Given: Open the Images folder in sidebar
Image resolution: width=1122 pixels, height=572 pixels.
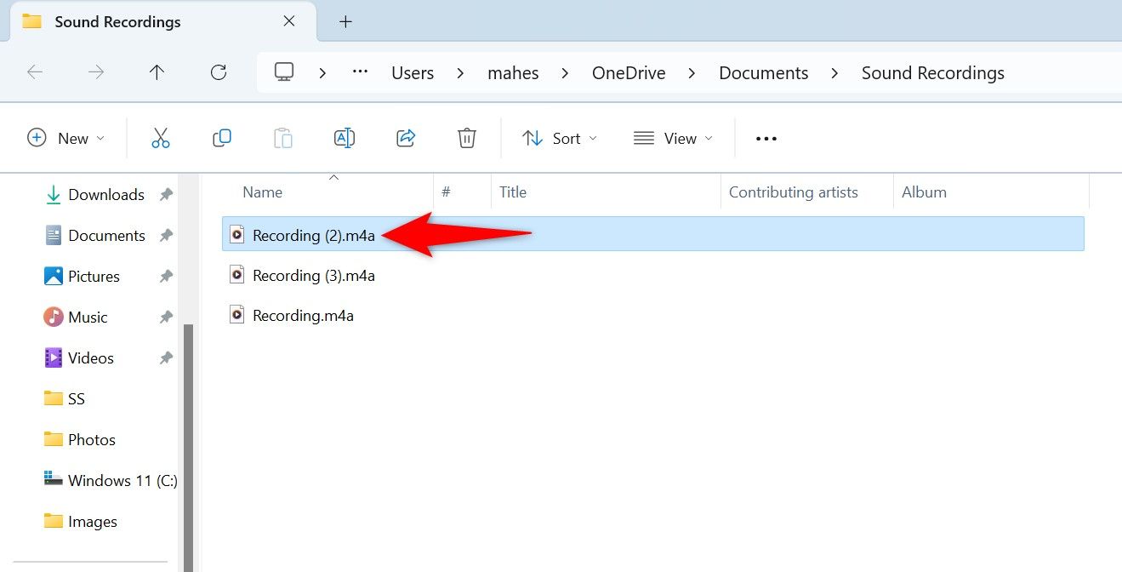Looking at the screenshot, I should click(93, 522).
